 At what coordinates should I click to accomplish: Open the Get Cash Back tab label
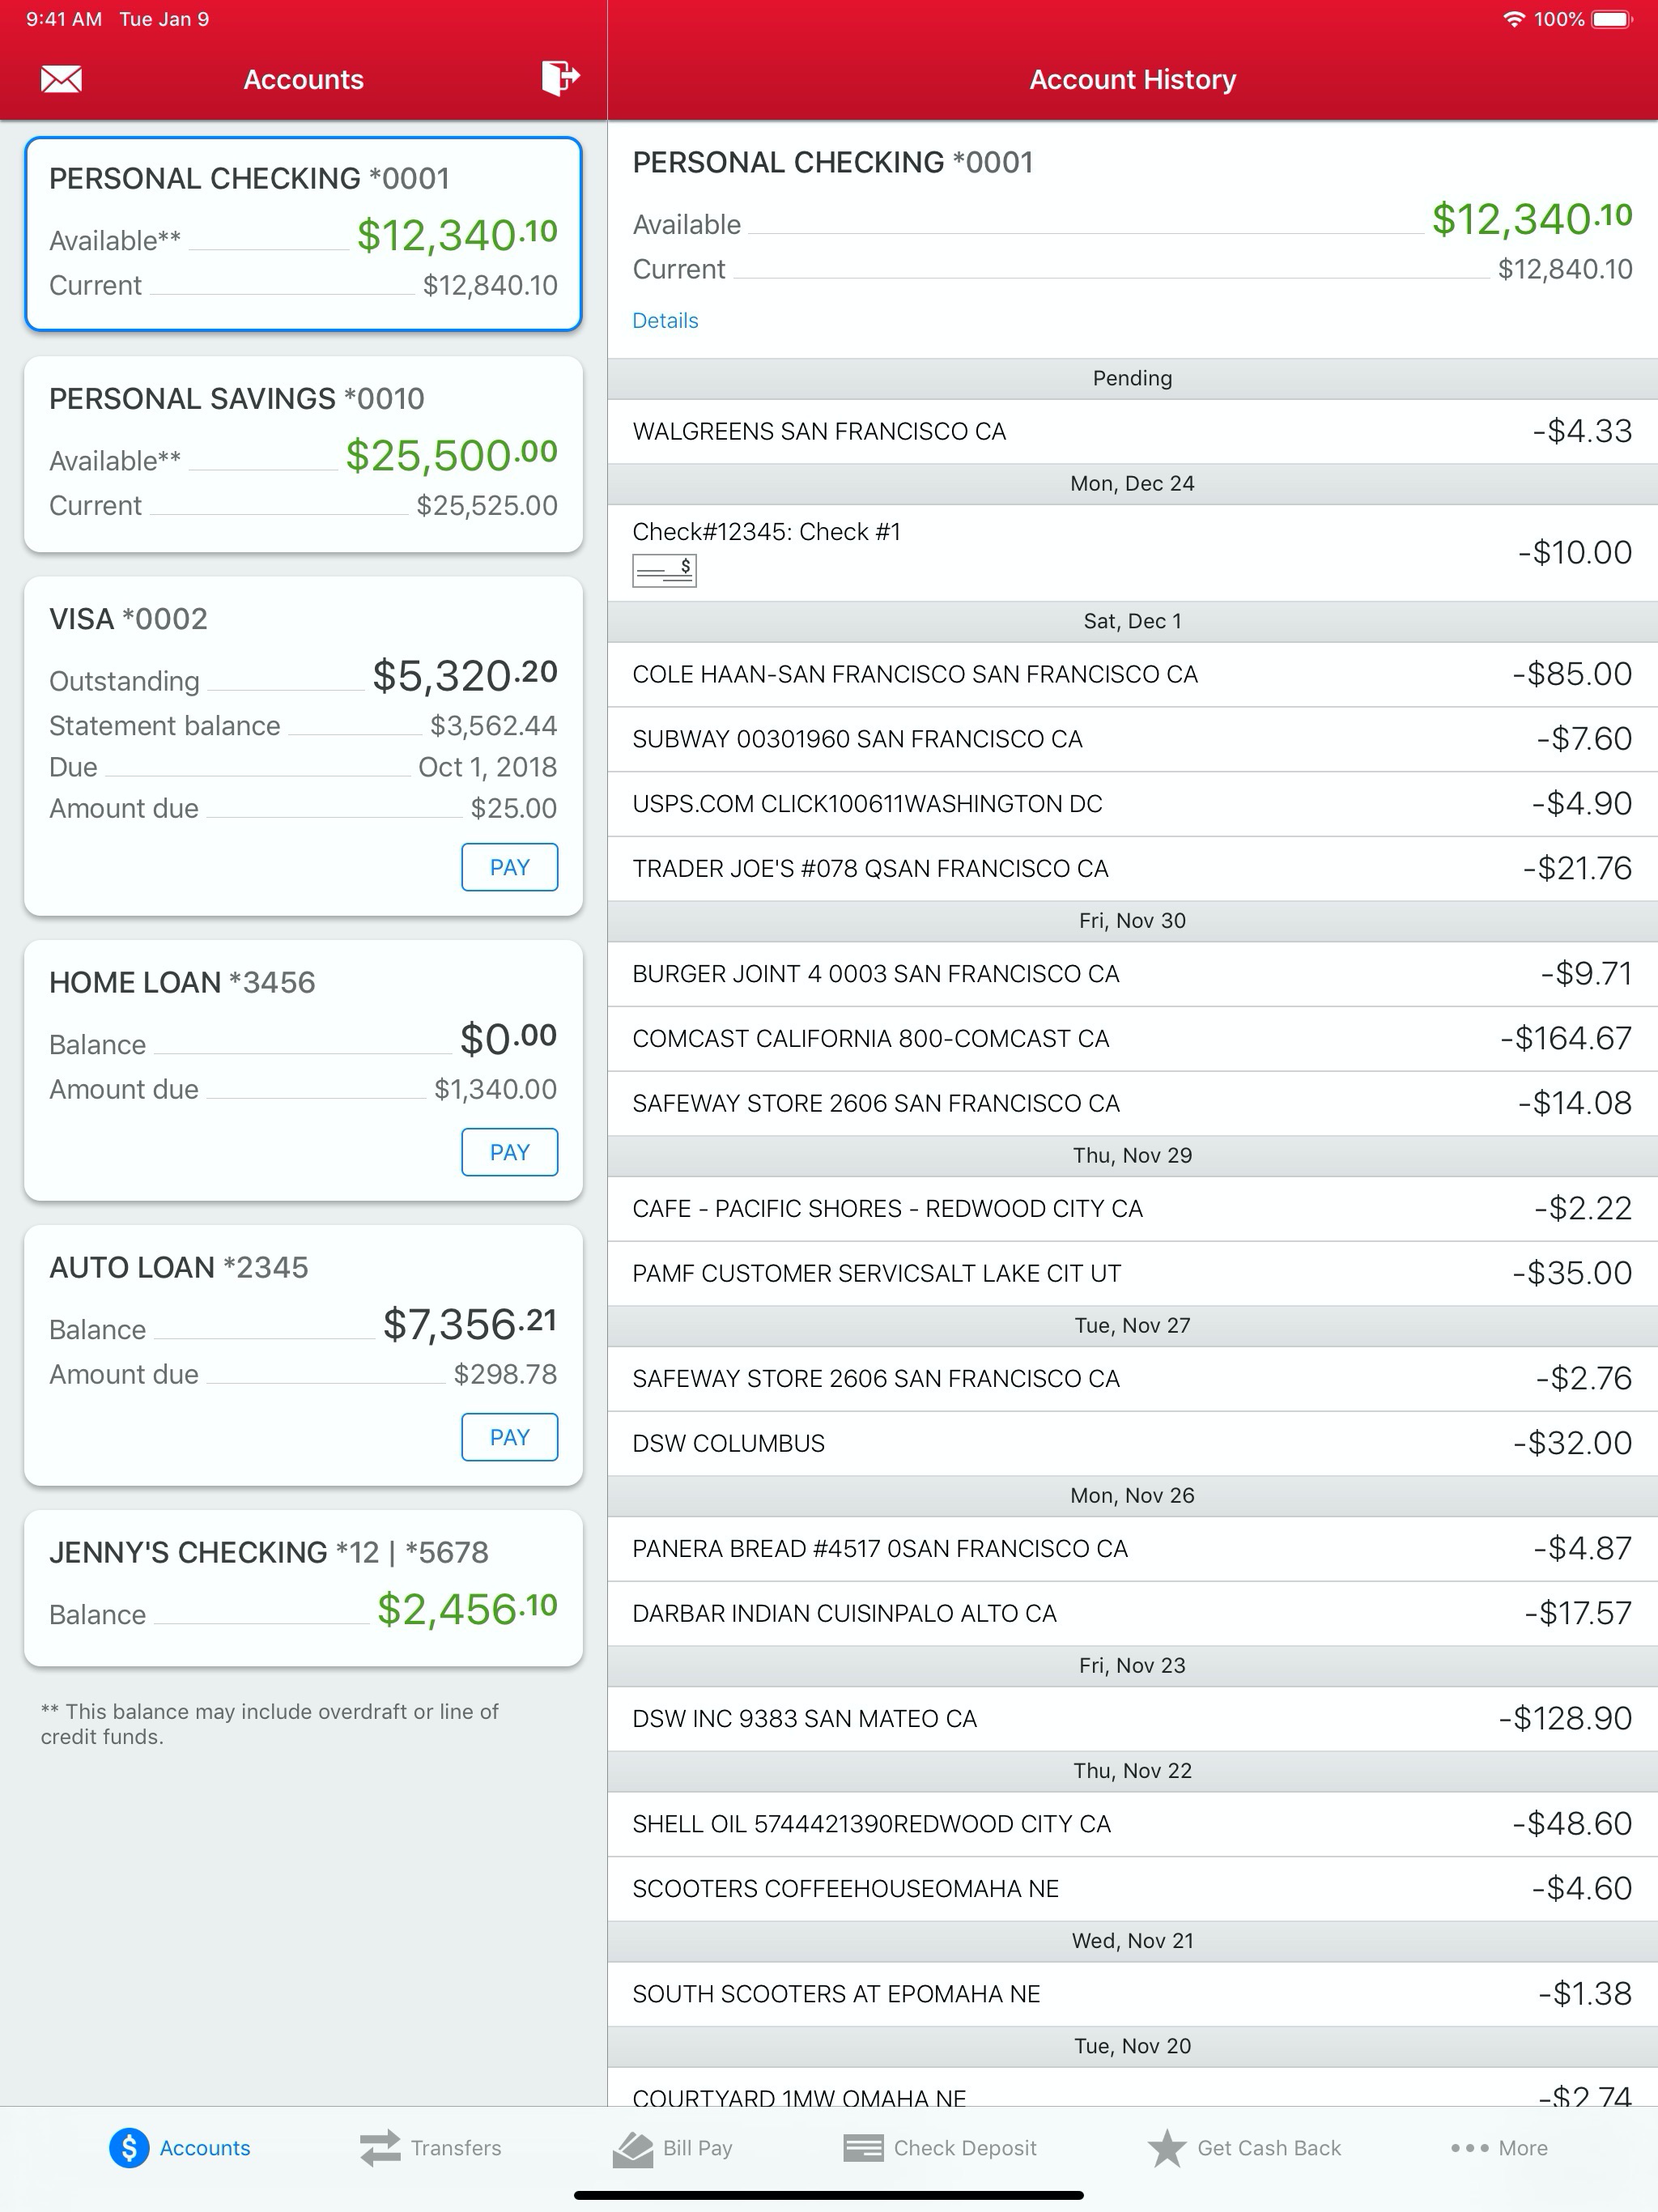tap(1269, 2147)
